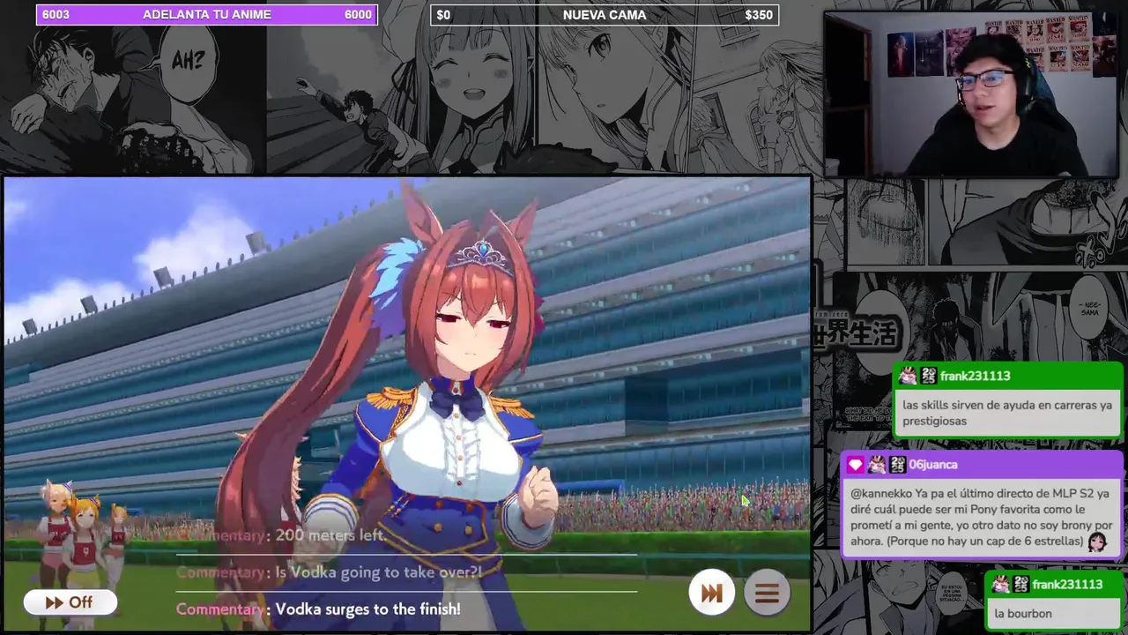The width and height of the screenshot is (1128, 635).
Task: Click the fast-forward skip button
Action: pyautogui.click(x=712, y=594)
